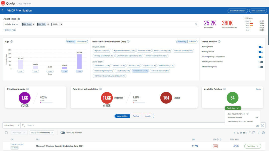Select the 91-180 days age label
The height and width of the screenshot is (151, 269).
[x=65, y=71]
